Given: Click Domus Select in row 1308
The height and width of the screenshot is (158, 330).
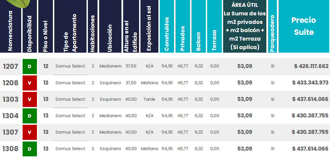Looking at the screenshot, I should [x=70, y=149].
